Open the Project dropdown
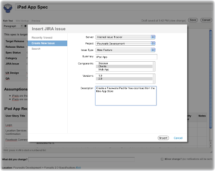The height and width of the screenshot is (171, 215). point(125,43)
